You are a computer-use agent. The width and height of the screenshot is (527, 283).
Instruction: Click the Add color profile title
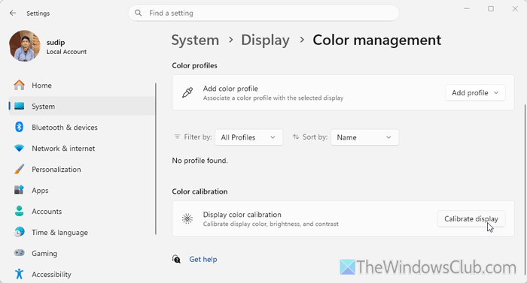click(x=230, y=89)
